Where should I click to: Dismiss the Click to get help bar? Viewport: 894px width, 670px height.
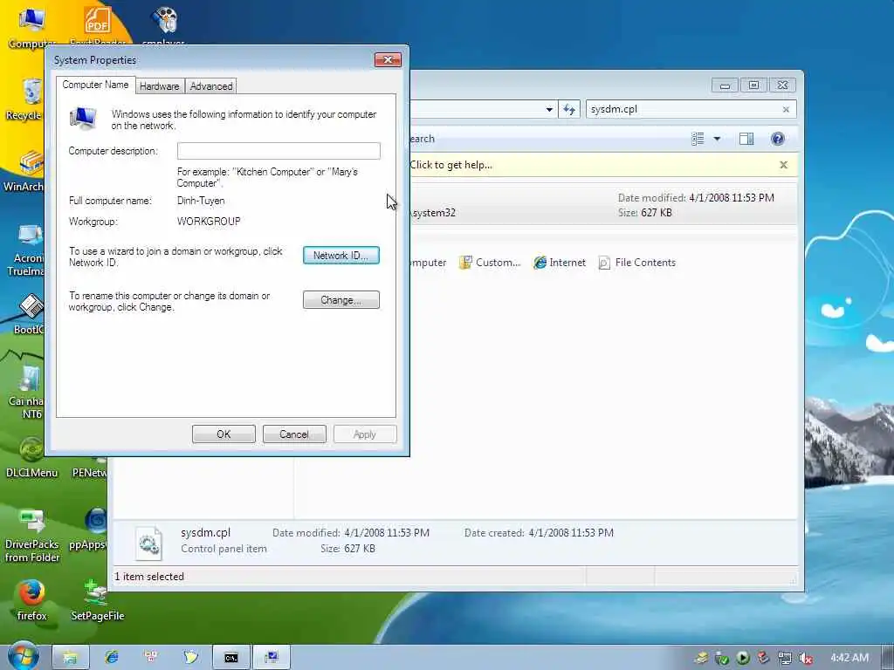[783, 165]
